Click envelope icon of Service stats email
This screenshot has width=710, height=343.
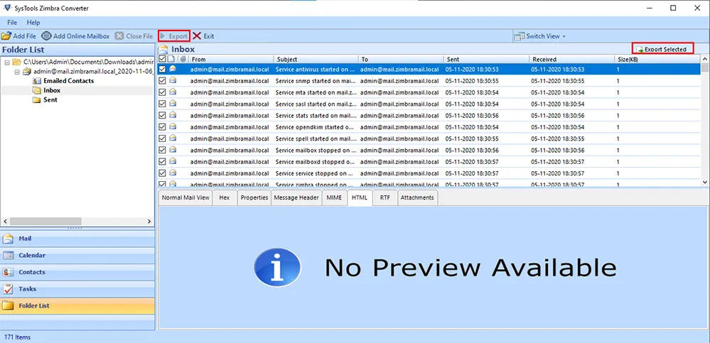pyautogui.click(x=173, y=115)
